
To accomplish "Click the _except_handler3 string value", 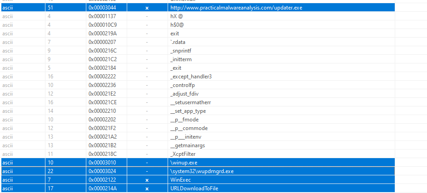I will 190,77.
